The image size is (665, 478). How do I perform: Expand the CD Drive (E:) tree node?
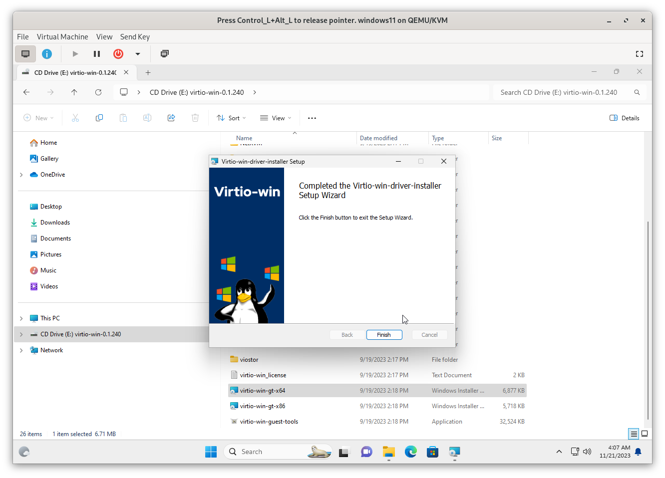click(21, 334)
